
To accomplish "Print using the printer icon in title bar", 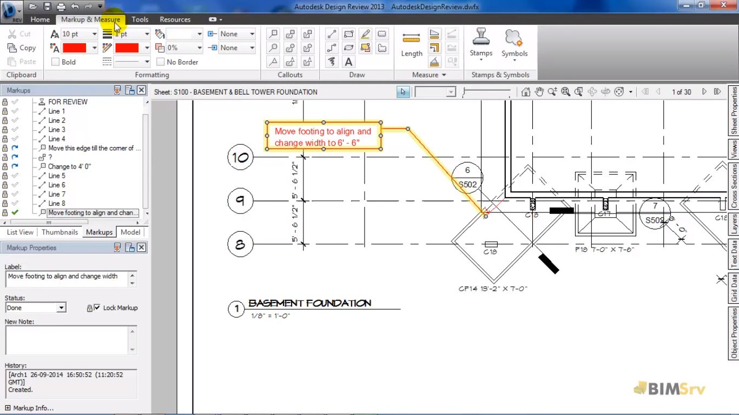I will coord(61,6).
